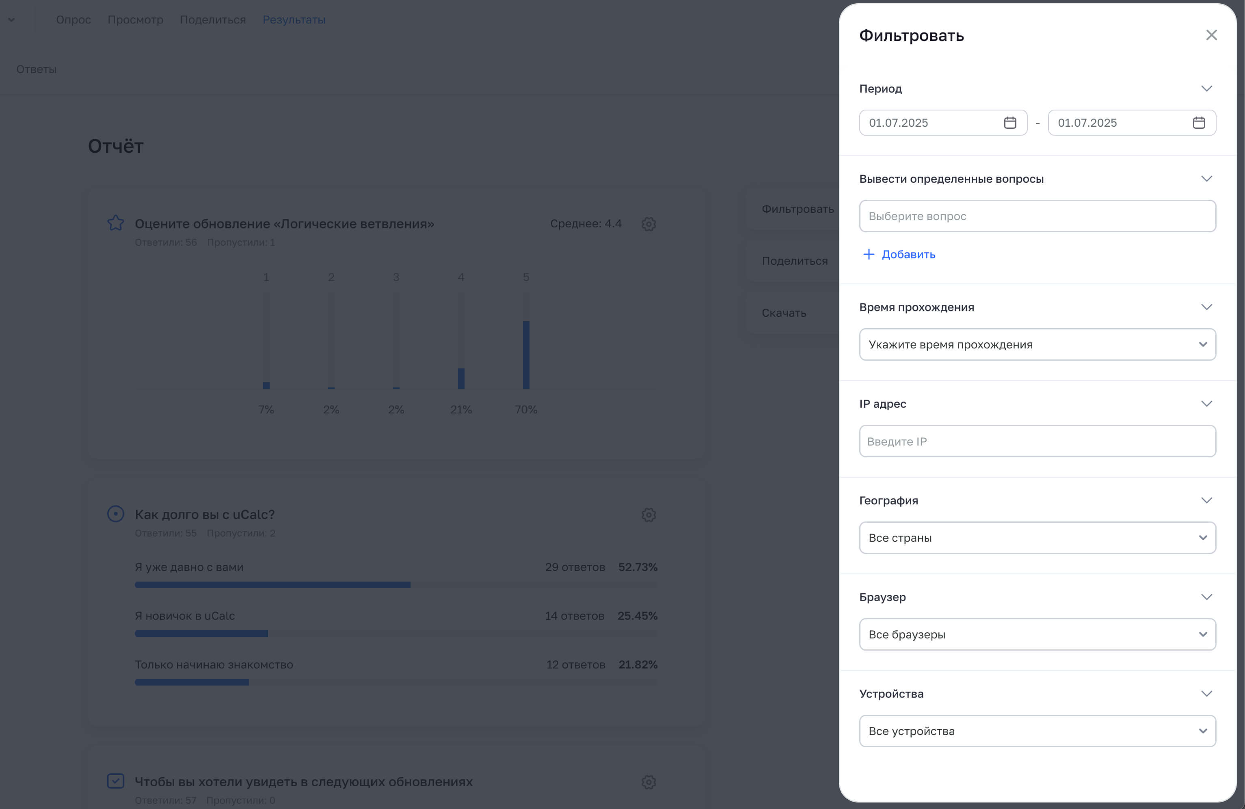
Task: Collapse the IP адрес section
Action: (1206, 404)
